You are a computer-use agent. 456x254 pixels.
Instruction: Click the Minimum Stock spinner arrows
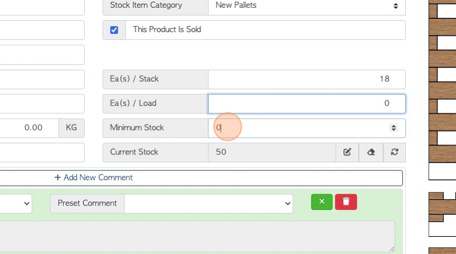(x=393, y=128)
